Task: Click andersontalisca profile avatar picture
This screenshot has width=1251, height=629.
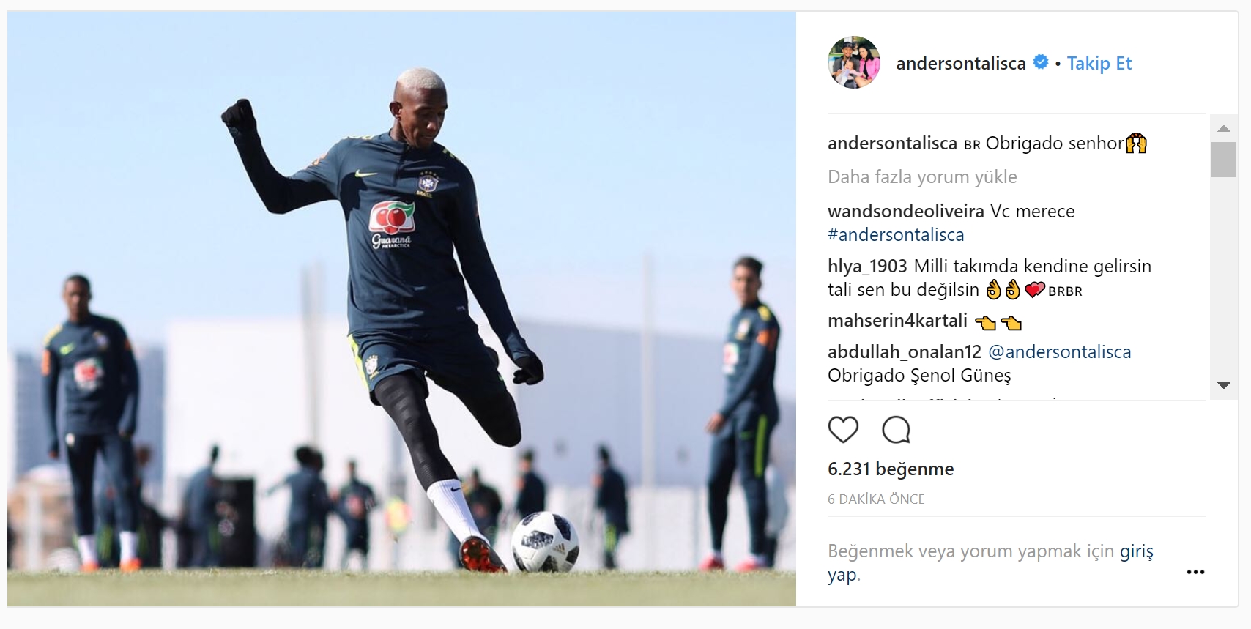Action: (854, 62)
